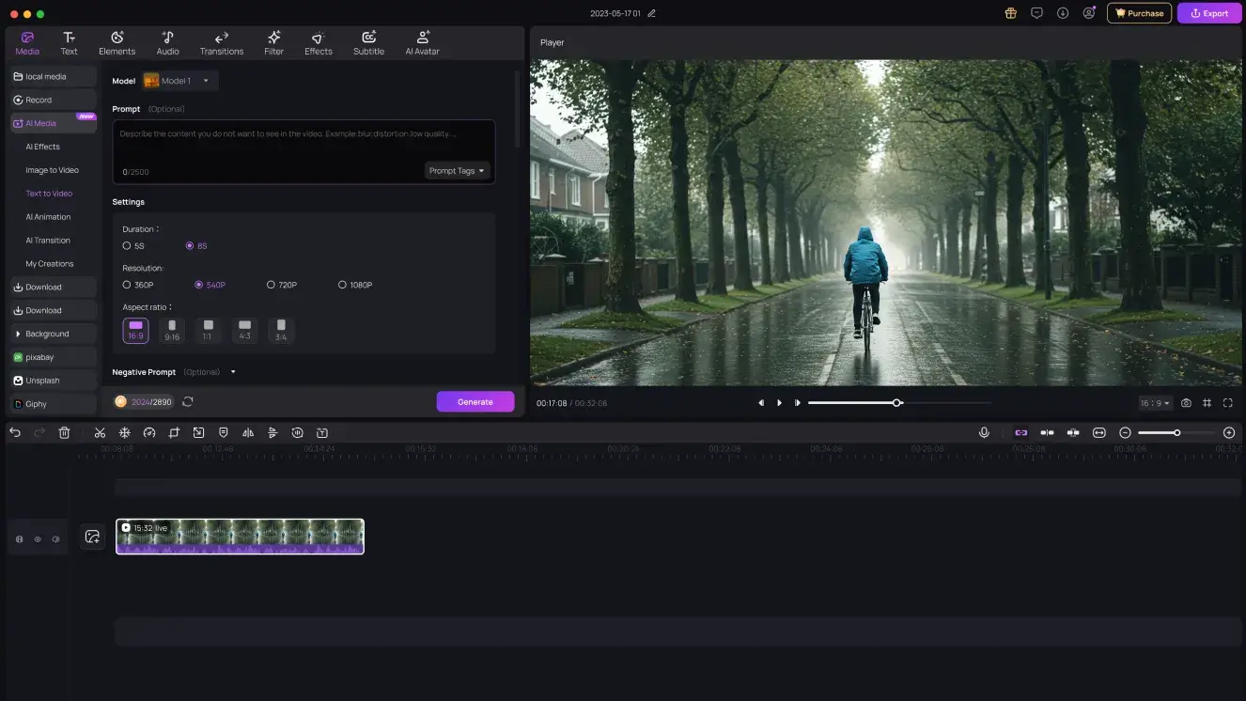Image resolution: width=1246 pixels, height=701 pixels.
Task: Toggle the track visibility eye icon
Action: pos(38,539)
